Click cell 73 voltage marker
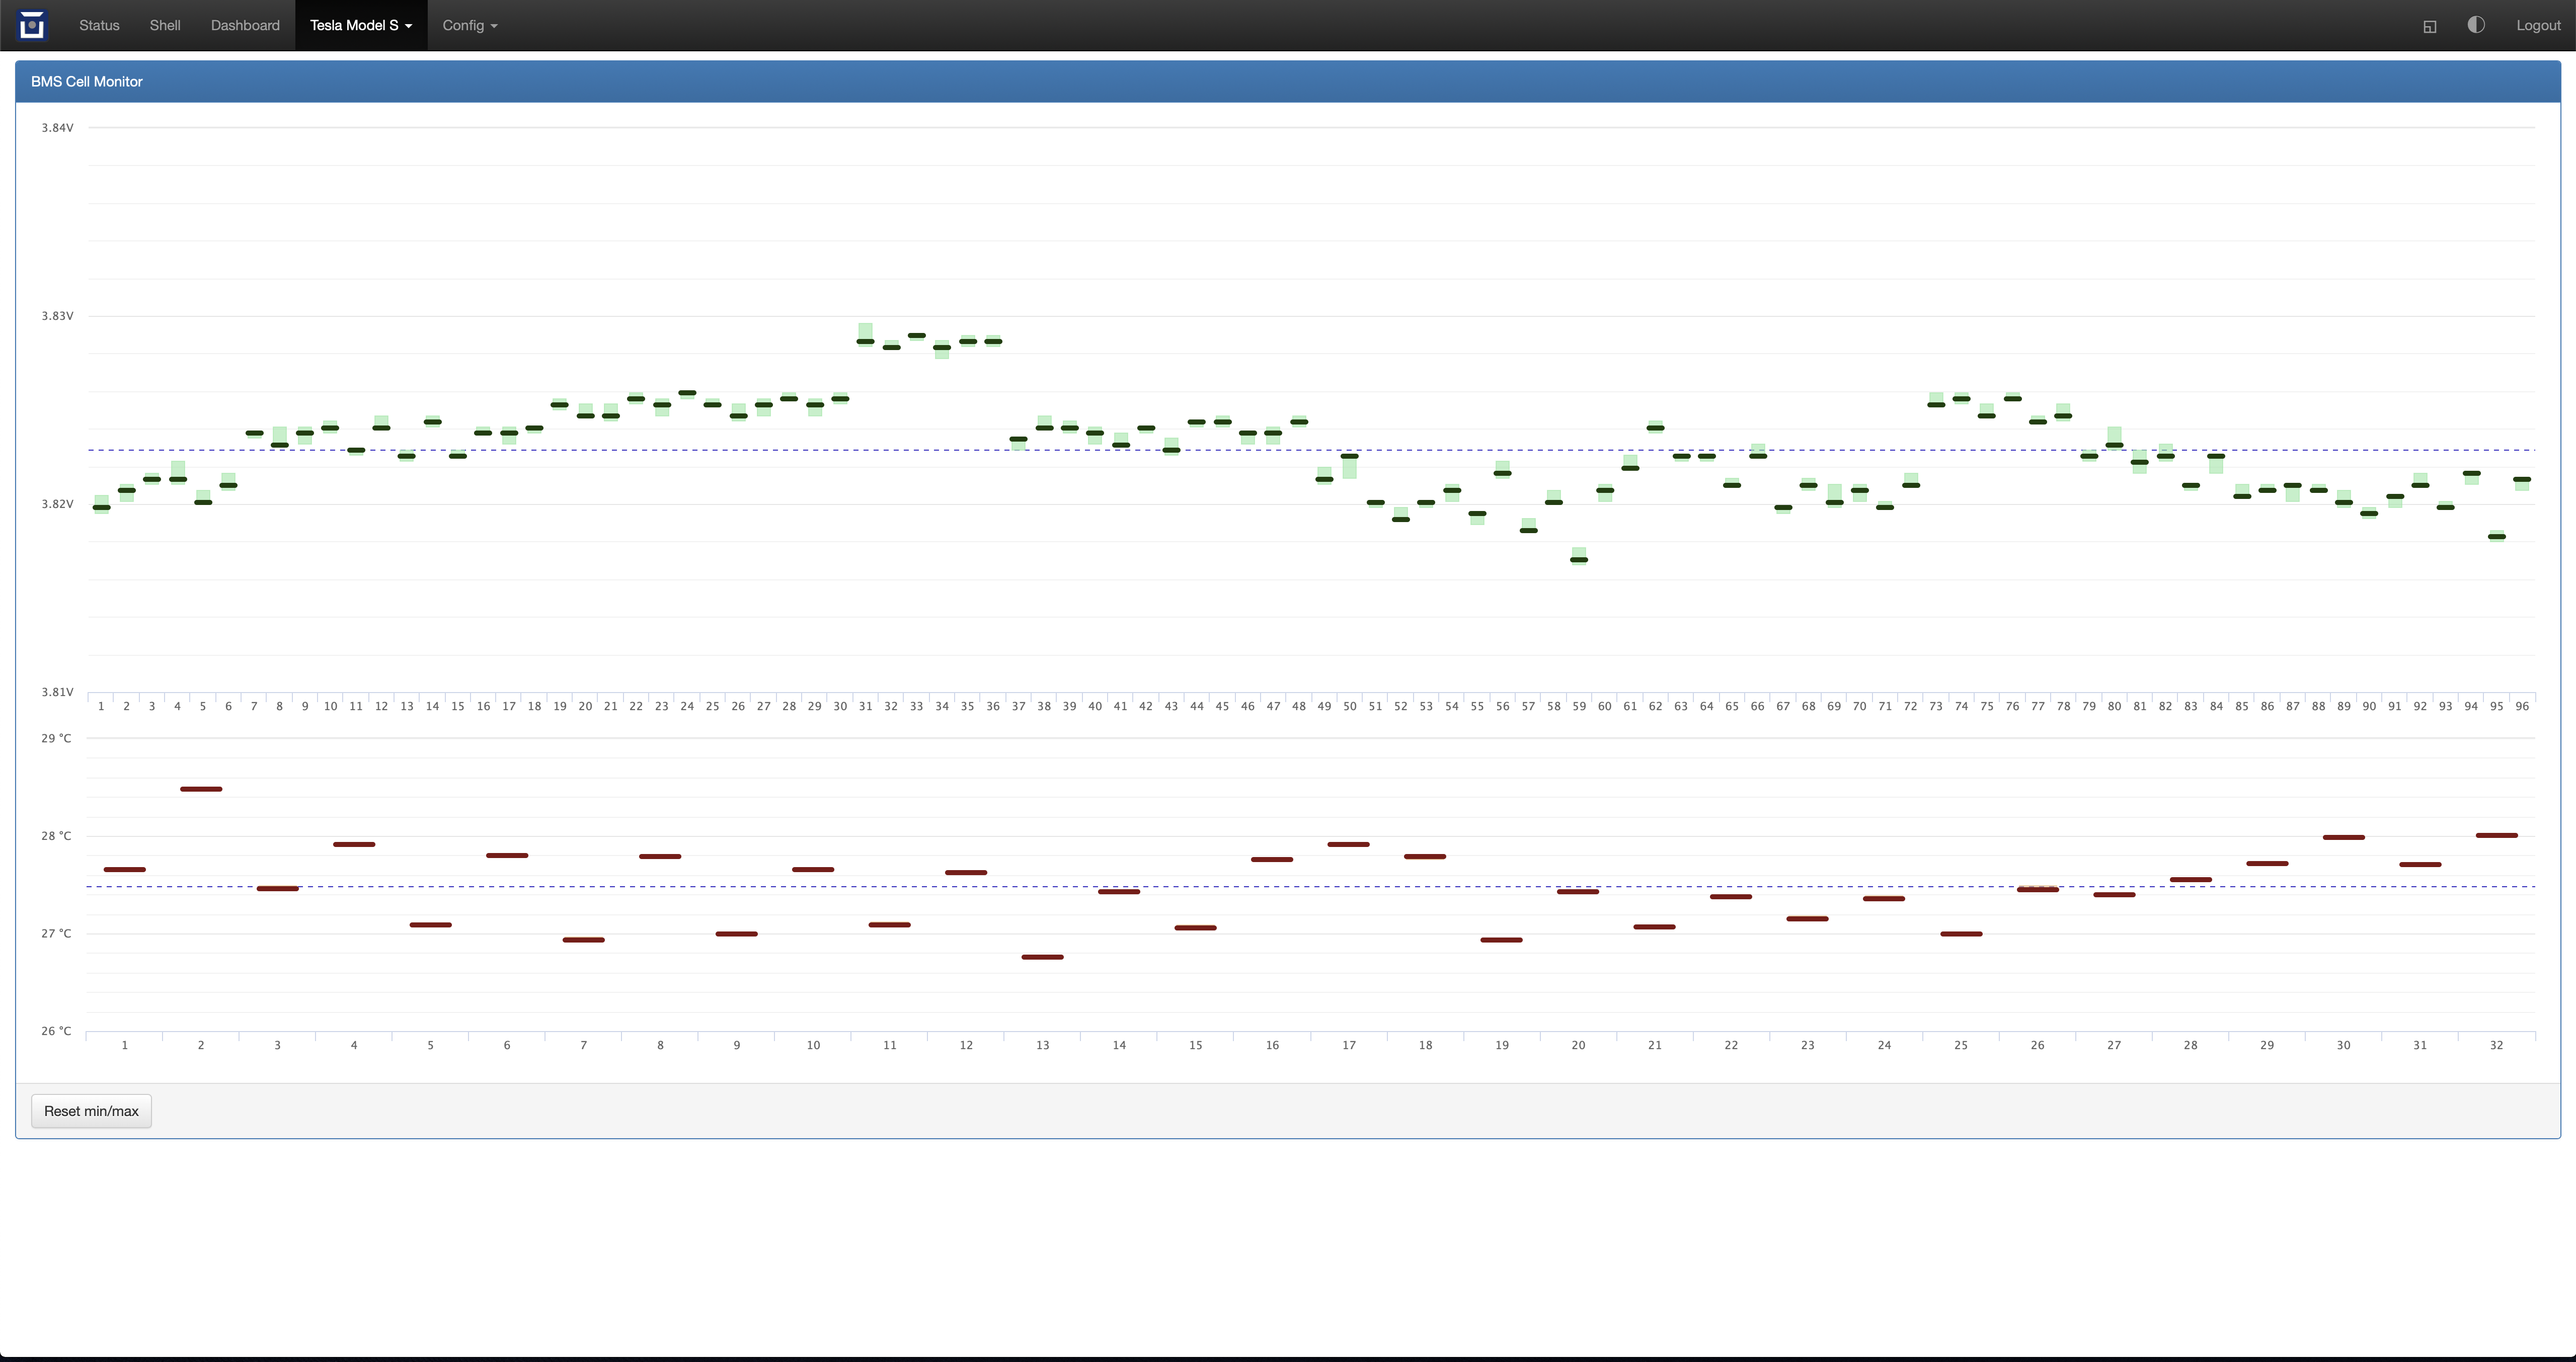The width and height of the screenshot is (2576, 1362). point(1936,405)
